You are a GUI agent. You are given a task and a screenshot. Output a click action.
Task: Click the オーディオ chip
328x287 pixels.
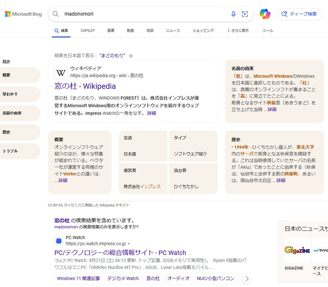178,278
